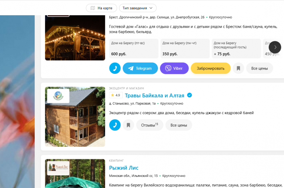Open Все цены for Травы Байкала и Алтая
Viewport: 284px width, 188px height.
pos(179,125)
